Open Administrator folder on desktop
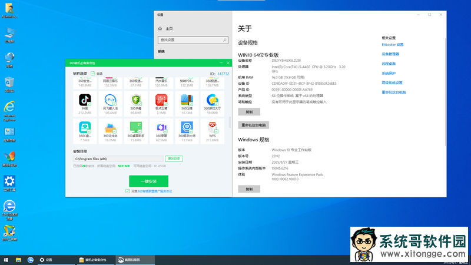 (x=9, y=11)
